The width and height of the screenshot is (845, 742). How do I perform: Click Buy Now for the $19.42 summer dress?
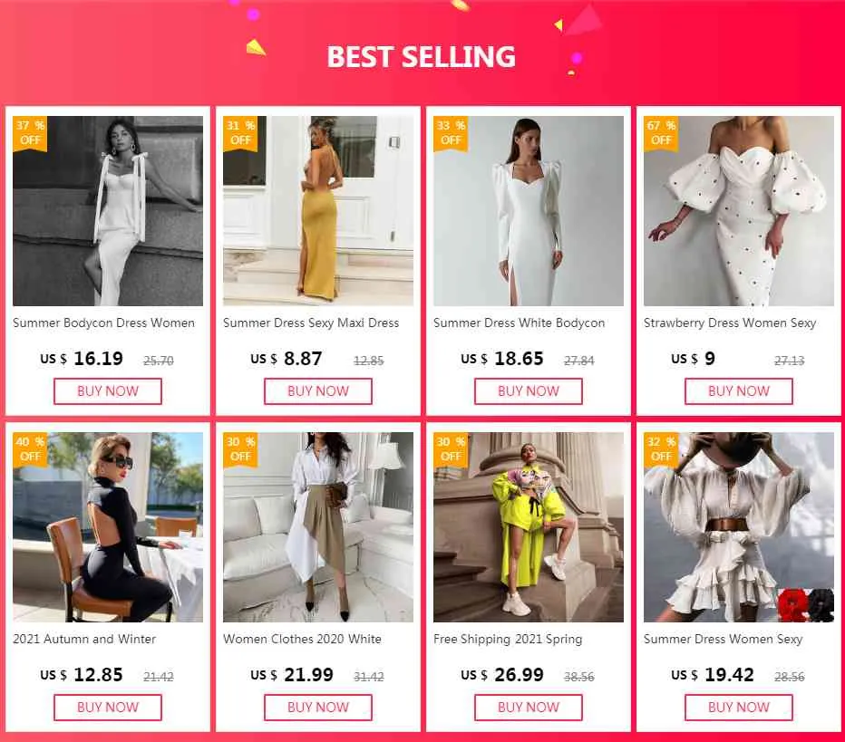tap(739, 708)
